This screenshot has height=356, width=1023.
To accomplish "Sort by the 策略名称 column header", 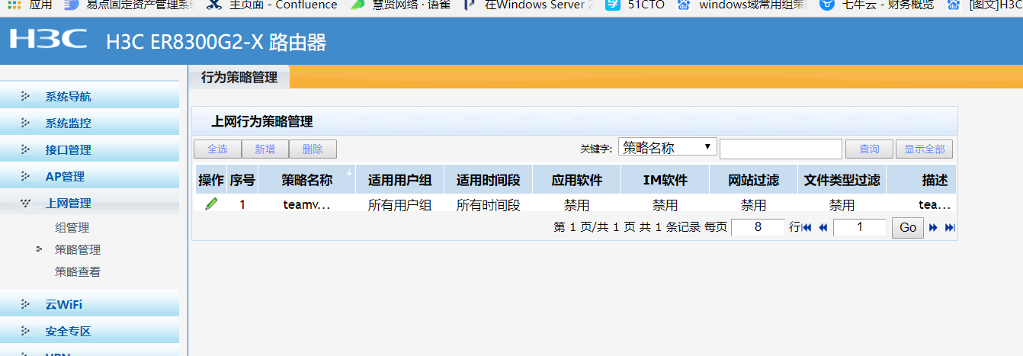I will tap(307, 180).
